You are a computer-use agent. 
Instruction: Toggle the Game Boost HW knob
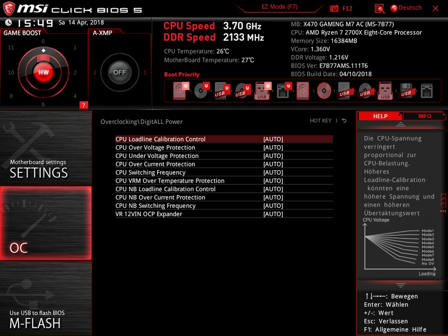click(43, 72)
